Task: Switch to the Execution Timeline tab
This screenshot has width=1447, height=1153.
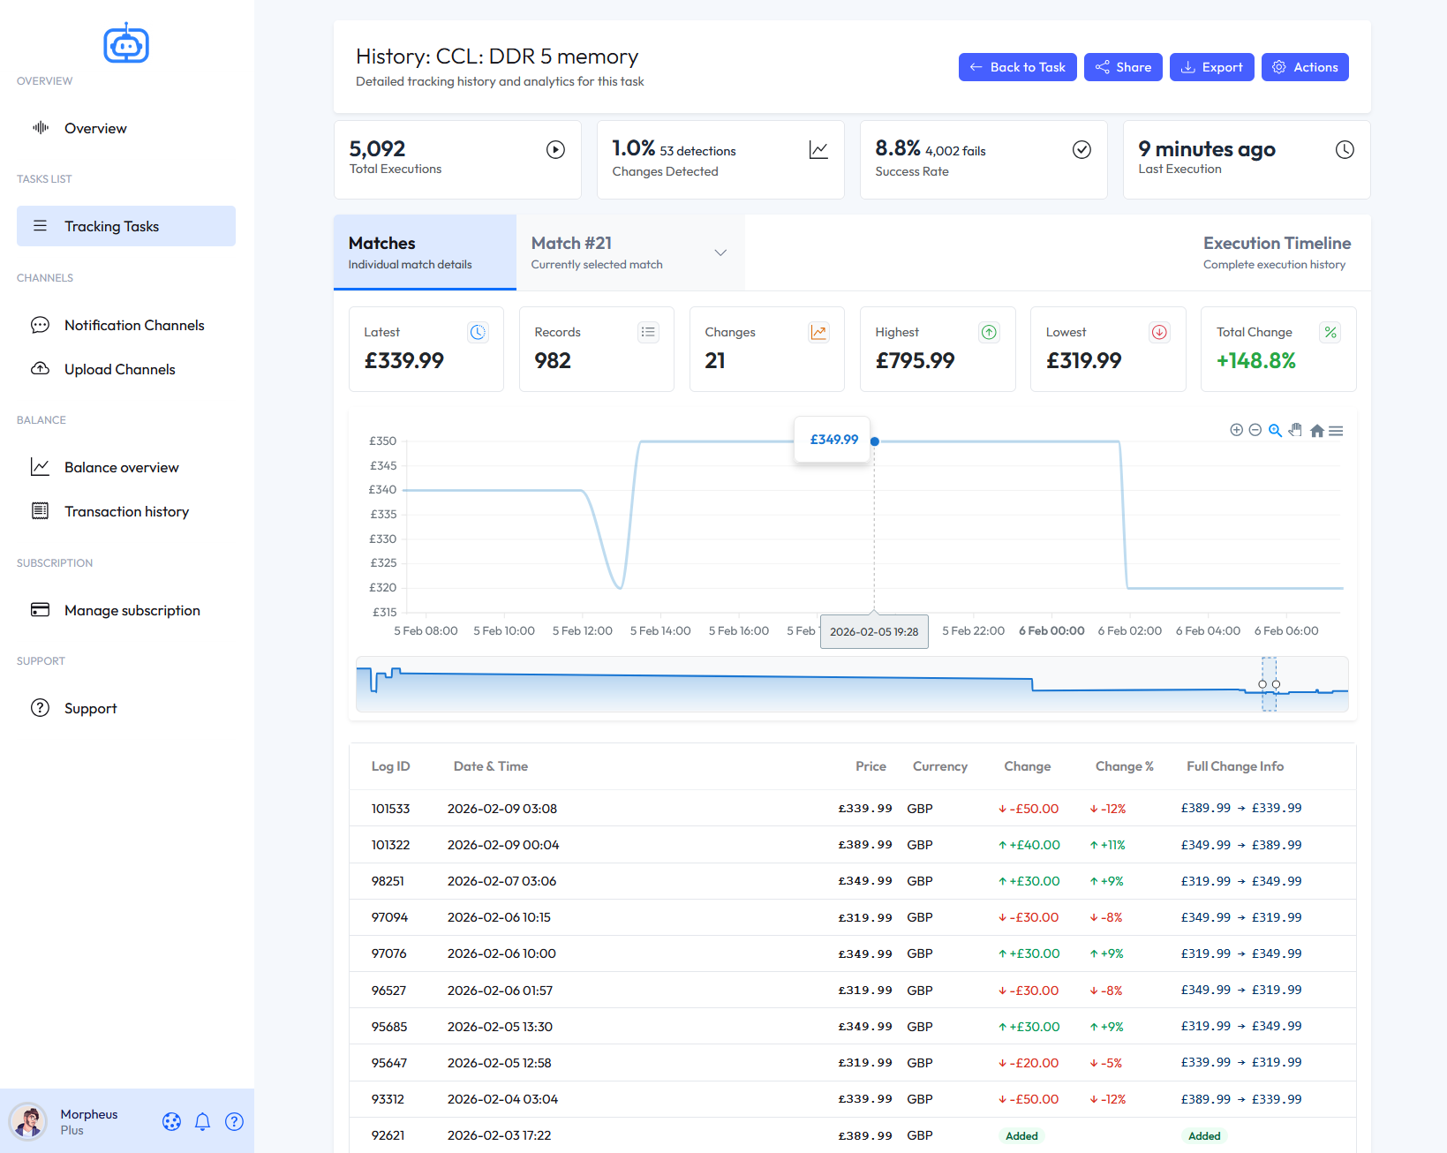Action: pos(1277,252)
